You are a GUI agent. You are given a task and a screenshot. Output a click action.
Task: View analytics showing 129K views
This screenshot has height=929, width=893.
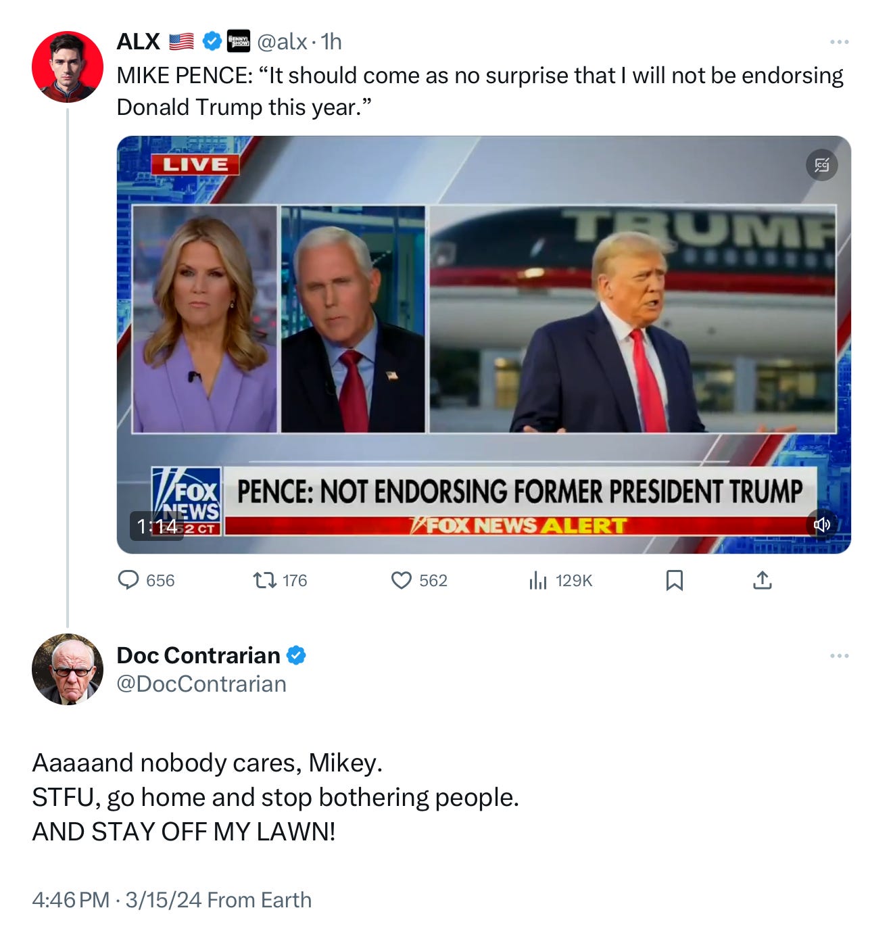[560, 580]
